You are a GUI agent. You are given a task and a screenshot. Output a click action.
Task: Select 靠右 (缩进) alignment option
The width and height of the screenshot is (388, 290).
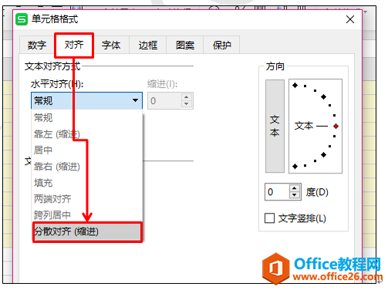(87, 167)
